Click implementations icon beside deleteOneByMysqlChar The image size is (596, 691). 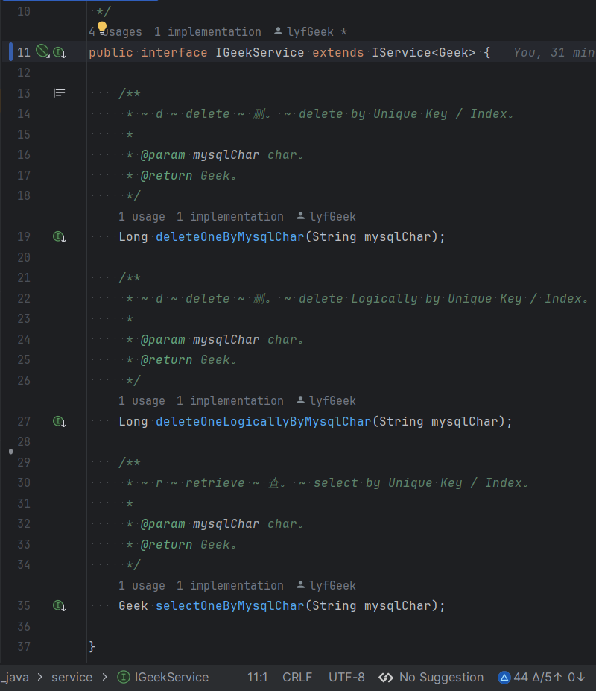tap(59, 236)
